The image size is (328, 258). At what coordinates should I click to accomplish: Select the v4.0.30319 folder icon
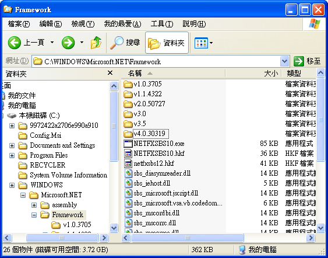click(x=128, y=134)
